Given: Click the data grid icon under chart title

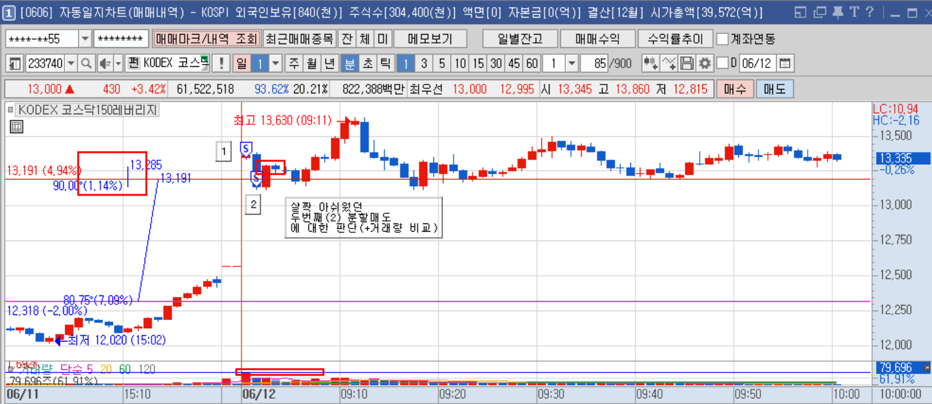Looking at the screenshot, I should coord(16,127).
